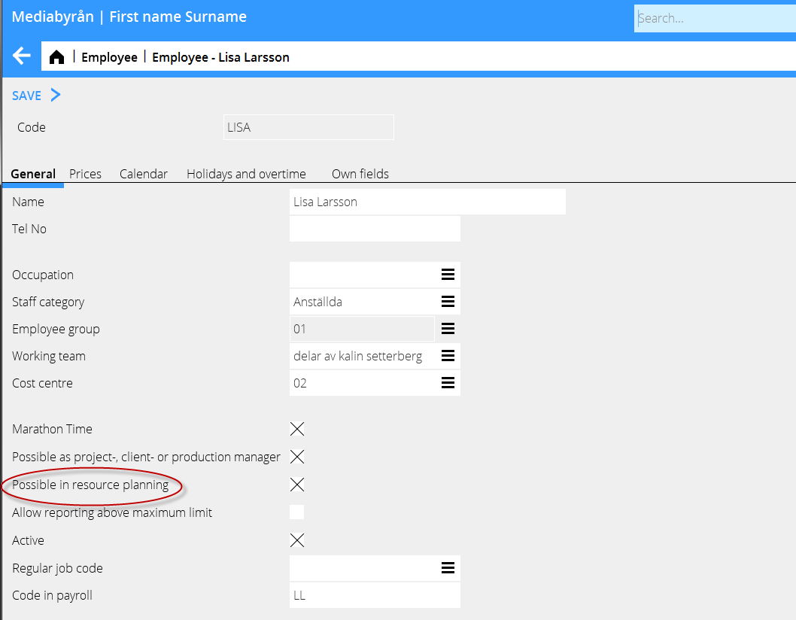This screenshot has height=620, width=796.
Task: Go to the home icon
Action: click(x=56, y=57)
